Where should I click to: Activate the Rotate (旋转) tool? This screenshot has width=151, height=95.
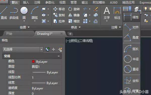tap(74, 9)
